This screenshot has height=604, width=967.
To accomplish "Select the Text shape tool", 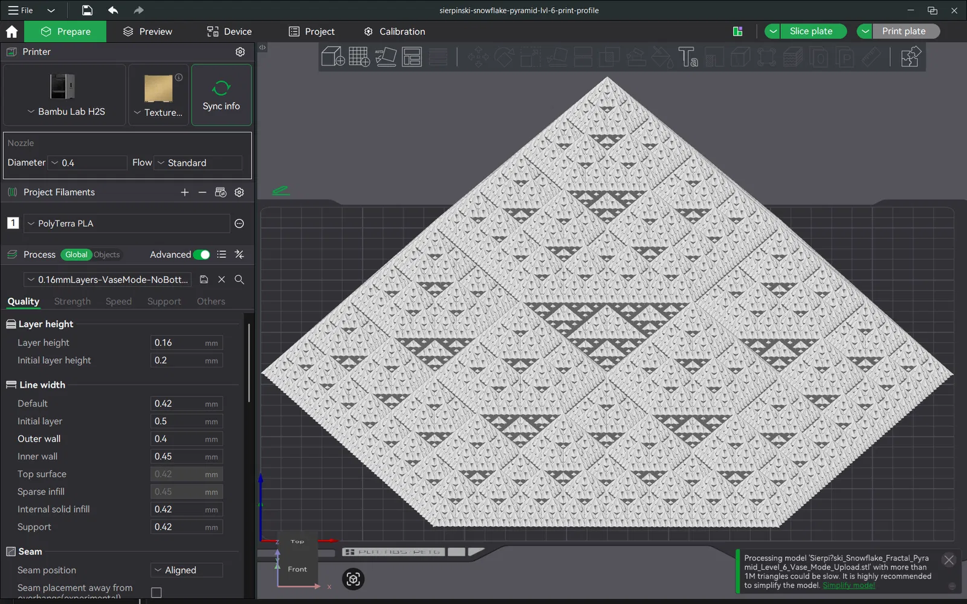I will point(688,57).
